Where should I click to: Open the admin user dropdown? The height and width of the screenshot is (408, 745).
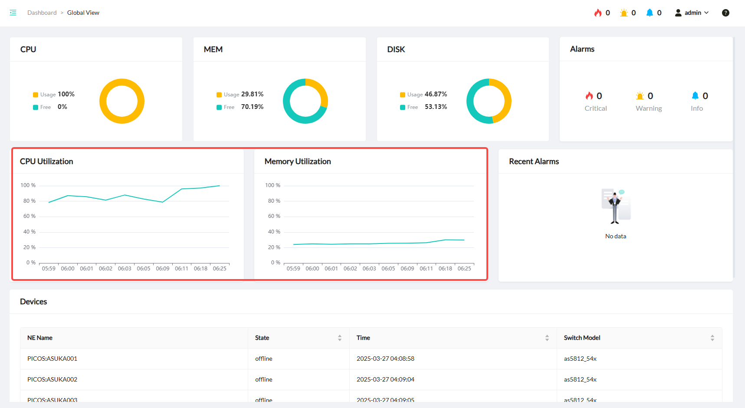pos(692,13)
